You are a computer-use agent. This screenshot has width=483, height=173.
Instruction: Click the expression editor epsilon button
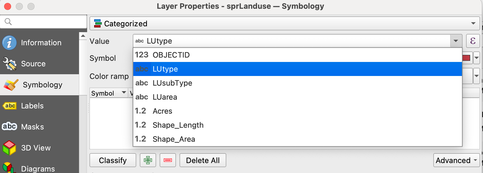pos(472,41)
